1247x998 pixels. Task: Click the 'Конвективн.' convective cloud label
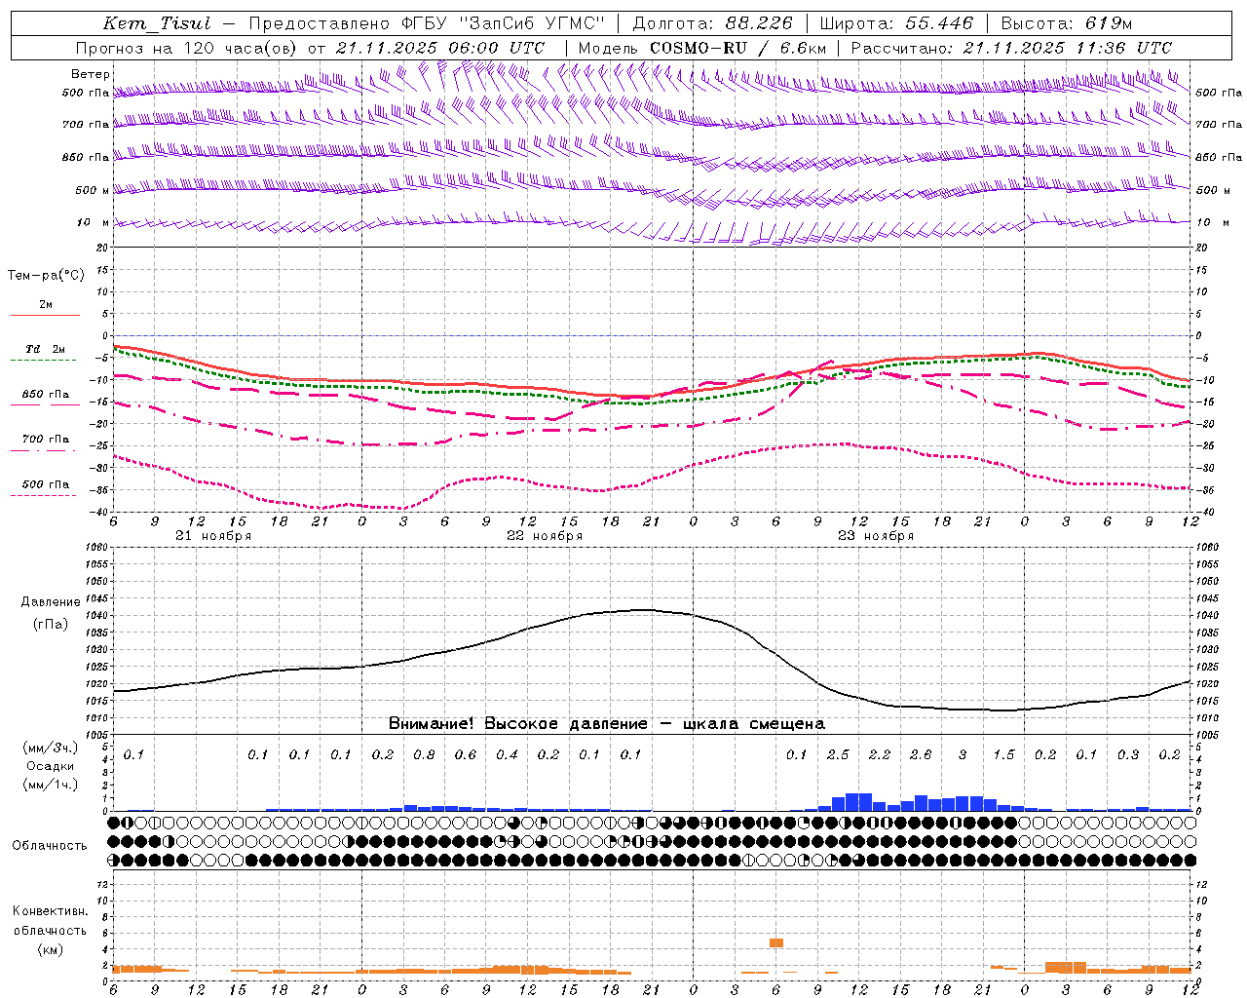click(50, 911)
